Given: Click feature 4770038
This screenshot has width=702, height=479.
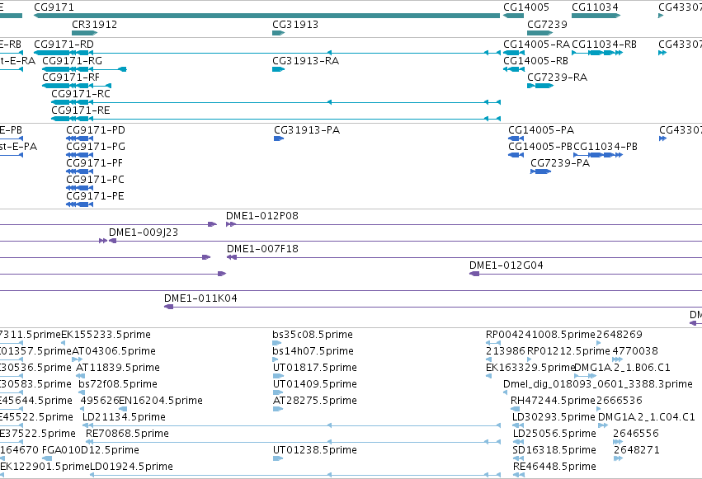Looking at the screenshot, I should point(617,359).
